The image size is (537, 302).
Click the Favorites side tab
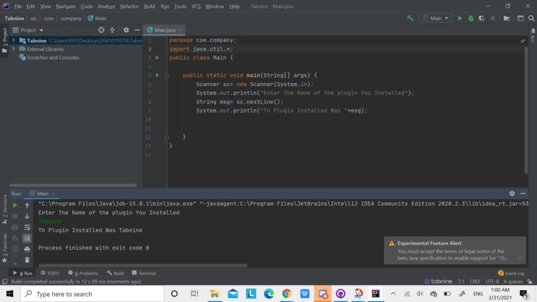(x=5, y=248)
